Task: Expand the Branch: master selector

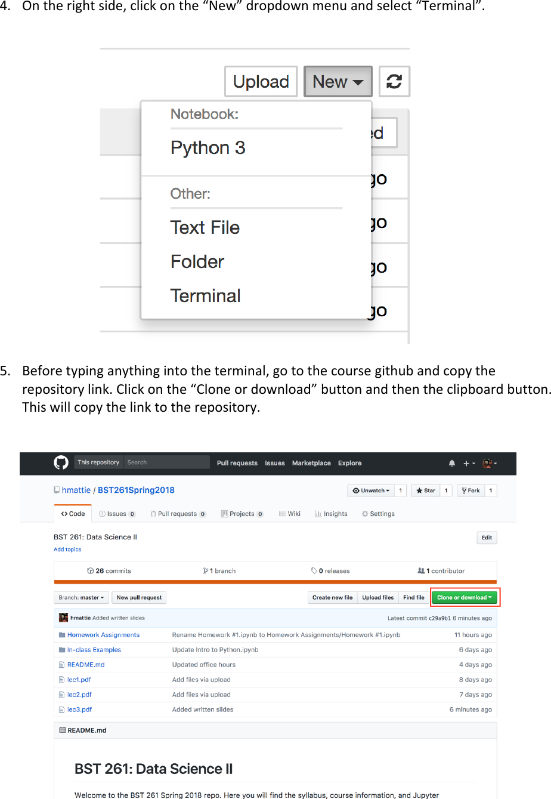Action: tap(81, 597)
